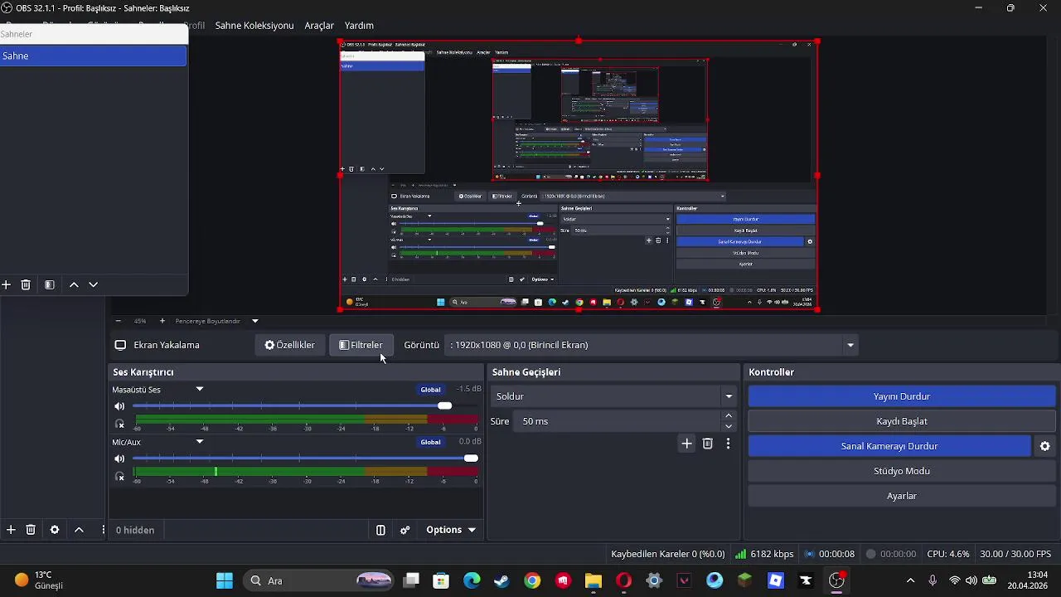Image resolution: width=1061 pixels, height=597 pixels.
Task: Open sources toolbar more-options dots
Action: click(x=103, y=530)
